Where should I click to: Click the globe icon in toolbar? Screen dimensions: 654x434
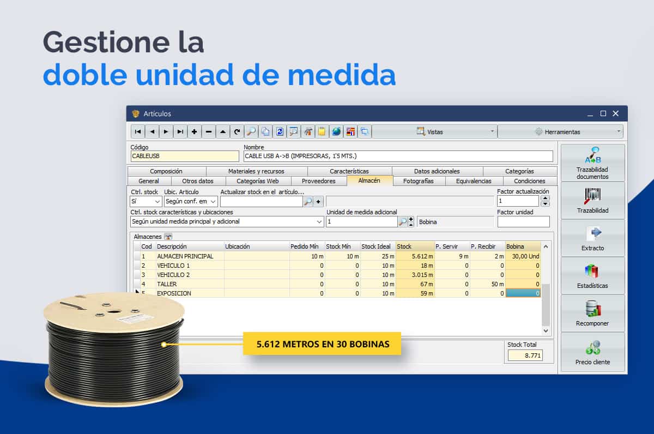pos(336,131)
